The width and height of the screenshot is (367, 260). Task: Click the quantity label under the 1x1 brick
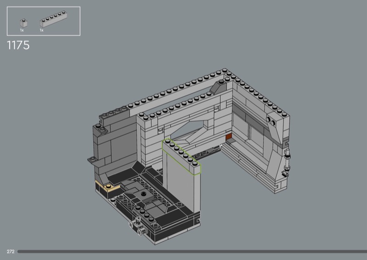pyautogui.click(x=22, y=30)
